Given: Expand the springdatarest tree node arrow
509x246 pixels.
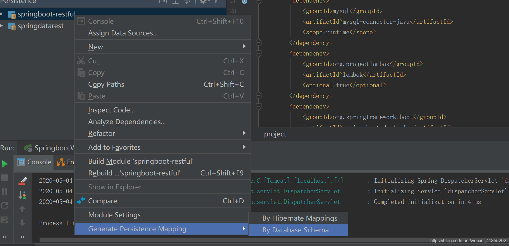Looking at the screenshot, I should point(2,26).
